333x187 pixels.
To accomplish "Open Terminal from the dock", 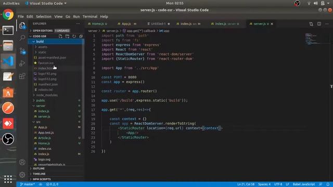I will [x=8, y=30].
